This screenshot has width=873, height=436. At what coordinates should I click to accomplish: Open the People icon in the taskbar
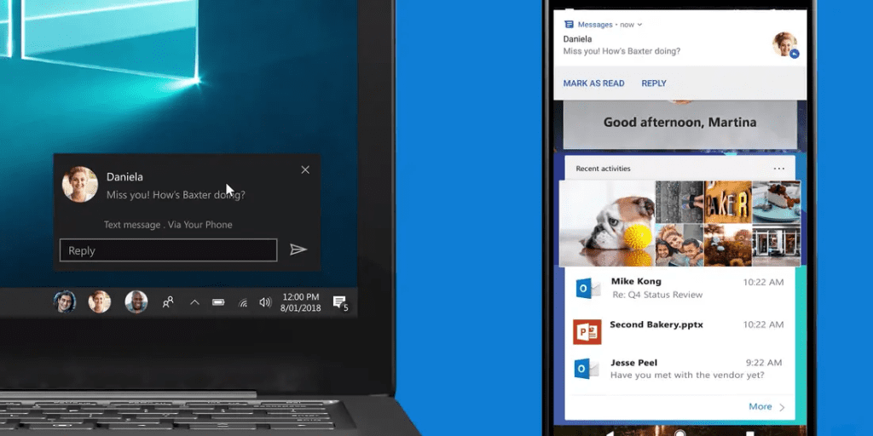168,301
